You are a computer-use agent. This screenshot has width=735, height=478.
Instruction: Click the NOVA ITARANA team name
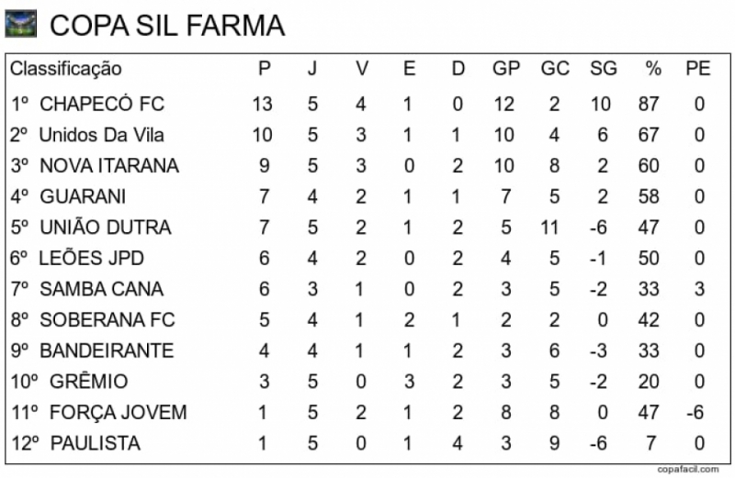109,166
